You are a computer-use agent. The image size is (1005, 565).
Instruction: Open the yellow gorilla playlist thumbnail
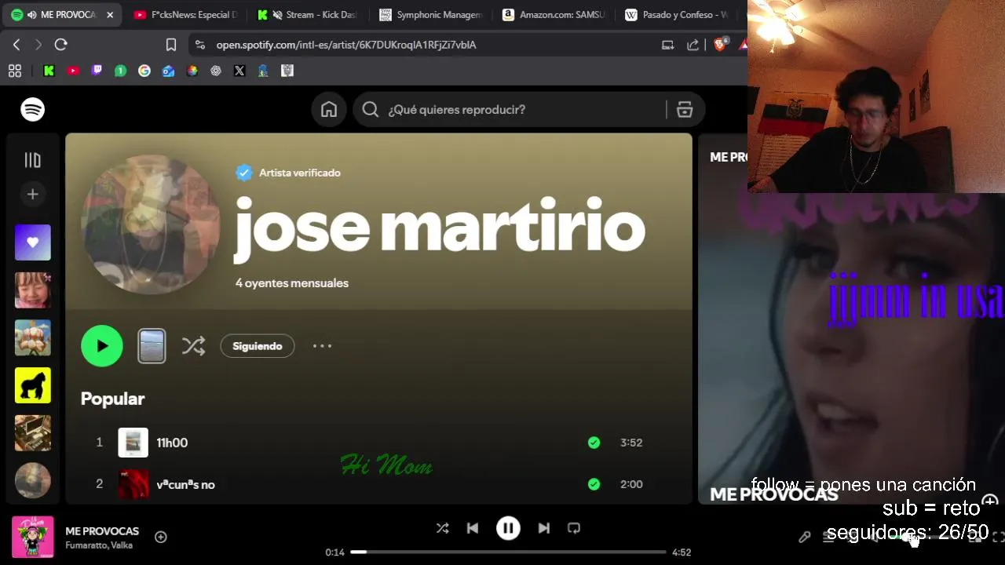tap(32, 385)
